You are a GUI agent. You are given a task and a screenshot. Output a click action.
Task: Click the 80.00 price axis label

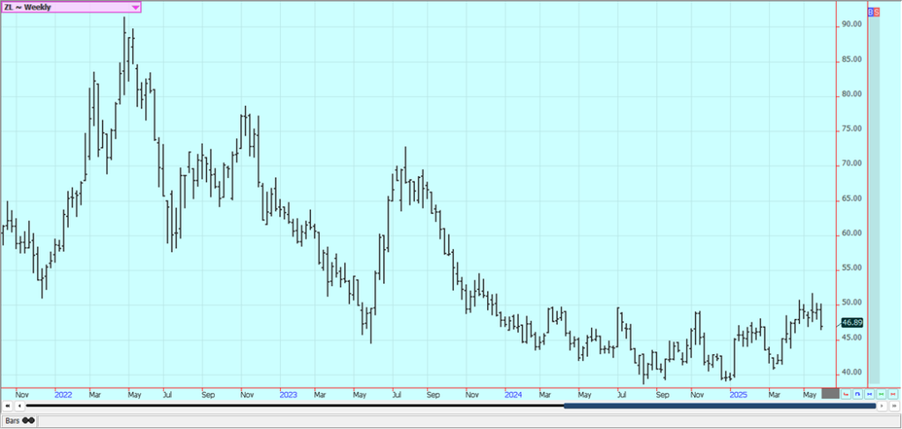pyautogui.click(x=852, y=93)
